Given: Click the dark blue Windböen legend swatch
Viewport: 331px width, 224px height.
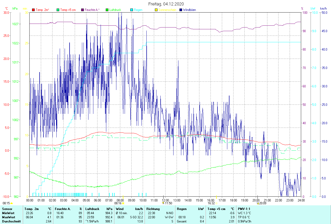Looking at the screenshot, I should click(181, 10).
